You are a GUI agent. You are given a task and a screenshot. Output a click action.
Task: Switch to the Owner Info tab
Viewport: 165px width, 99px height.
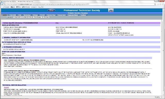tap(62, 15)
